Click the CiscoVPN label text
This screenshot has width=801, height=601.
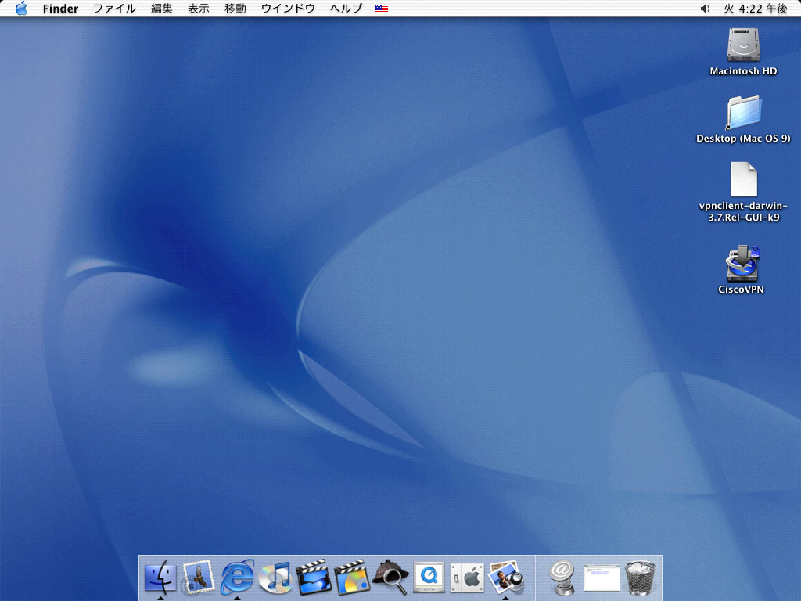tap(741, 290)
